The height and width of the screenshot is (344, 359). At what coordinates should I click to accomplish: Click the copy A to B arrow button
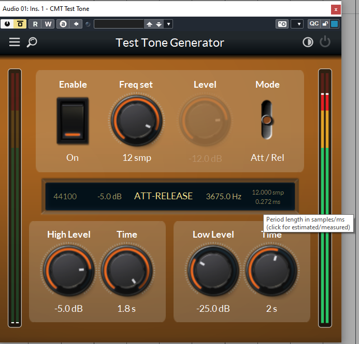click(x=76, y=24)
